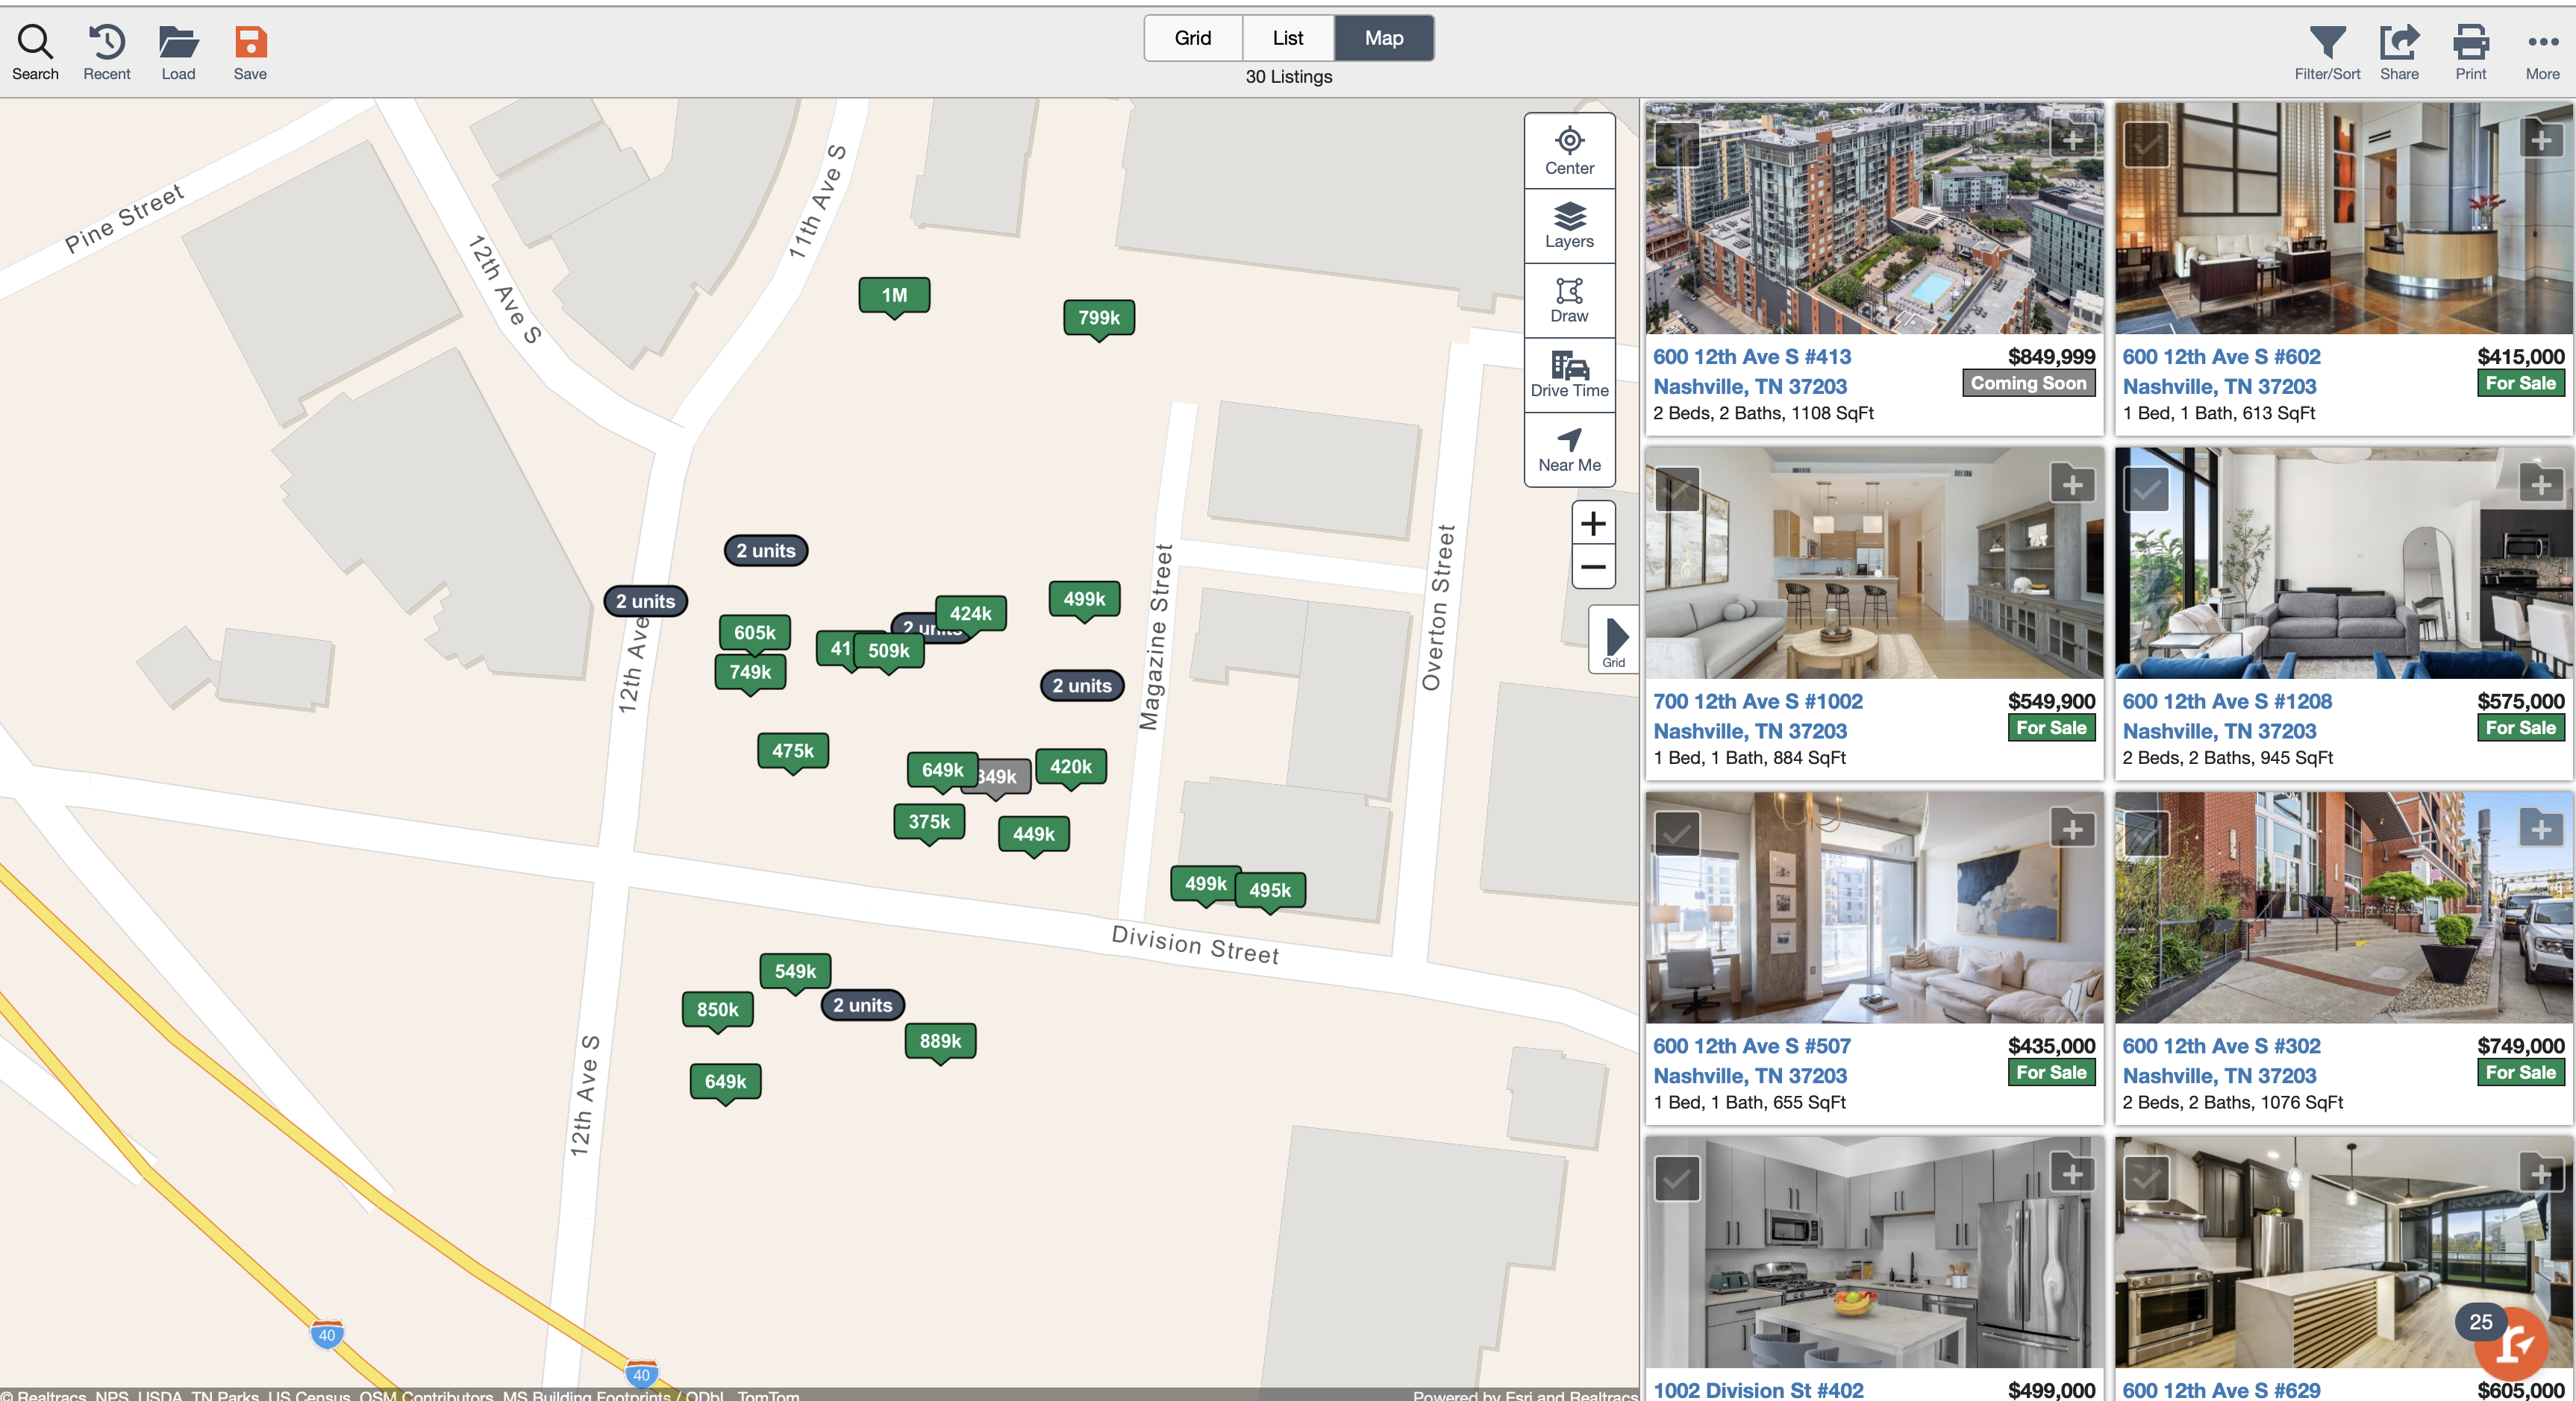Select checkbox on 600 12th Ave S #302
This screenshot has width=2576, height=1401.
point(2146,833)
